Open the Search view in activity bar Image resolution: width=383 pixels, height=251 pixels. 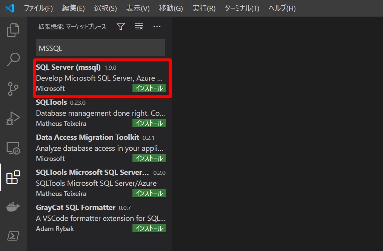click(13, 59)
